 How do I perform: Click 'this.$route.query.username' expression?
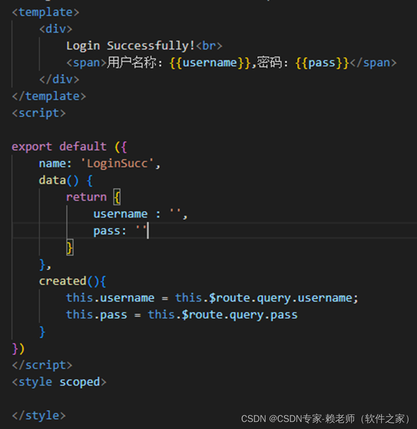tap(264, 298)
